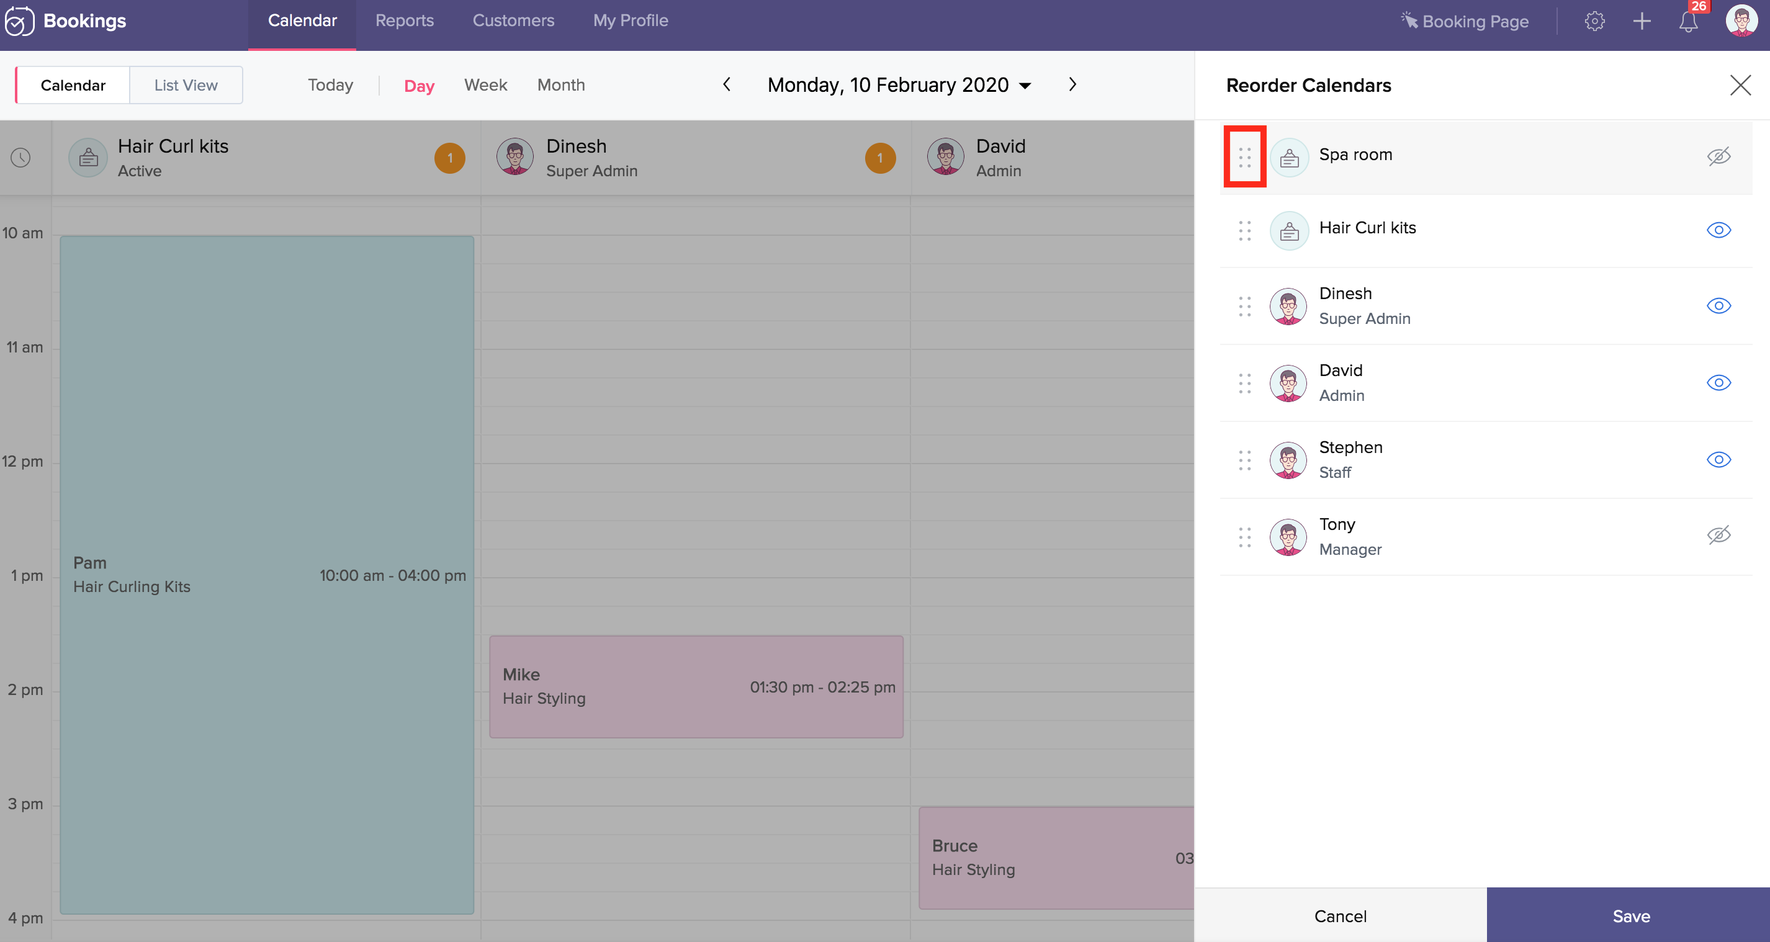Open the user profile avatar menu

coord(1742,21)
